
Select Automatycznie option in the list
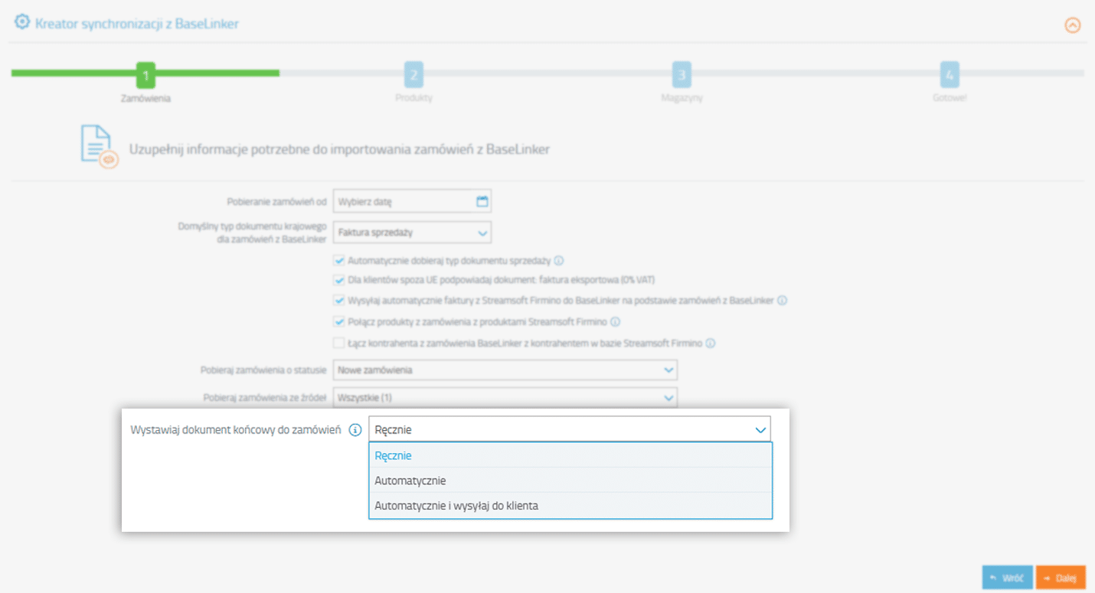570,481
